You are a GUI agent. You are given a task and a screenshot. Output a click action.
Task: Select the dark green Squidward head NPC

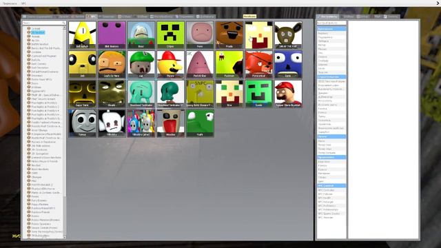coord(170,94)
